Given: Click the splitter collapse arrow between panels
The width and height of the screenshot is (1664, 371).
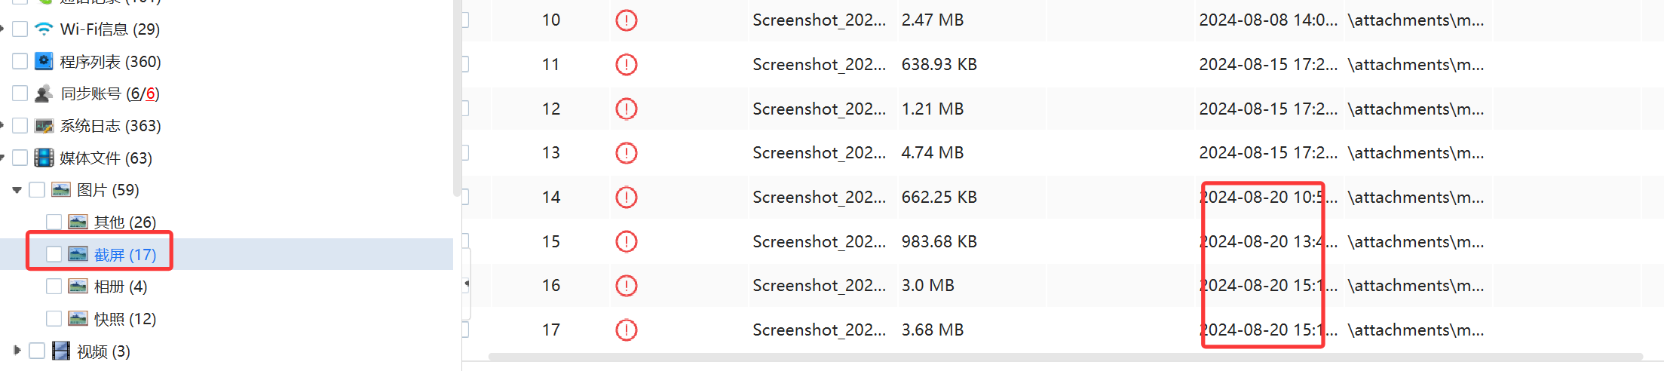Looking at the screenshot, I should pyautogui.click(x=467, y=284).
